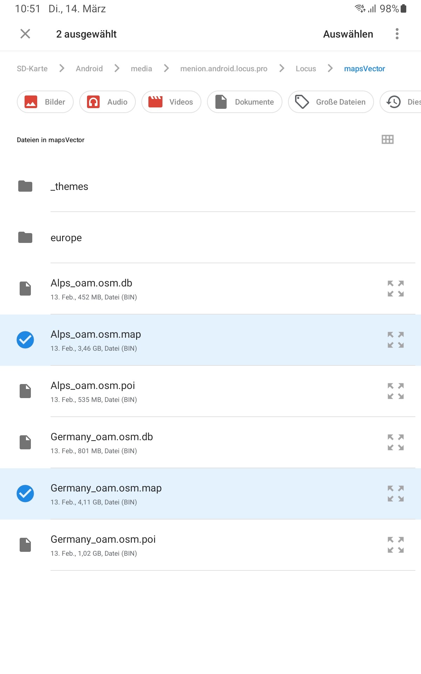Select the Germany_oam.osm.poi file icon
This screenshot has width=421, height=674.
click(x=25, y=545)
